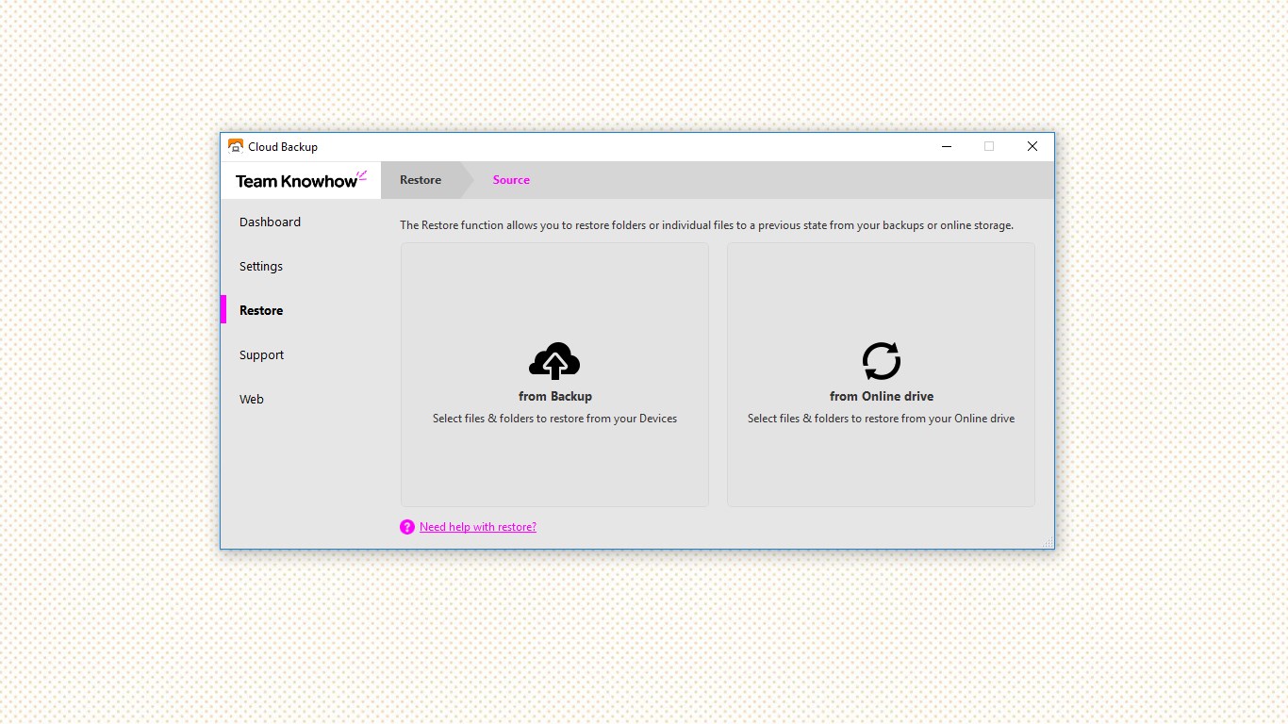Screen dimensions: 1288x724
Task: Open the Dashboard section
Action: point(270,222)
